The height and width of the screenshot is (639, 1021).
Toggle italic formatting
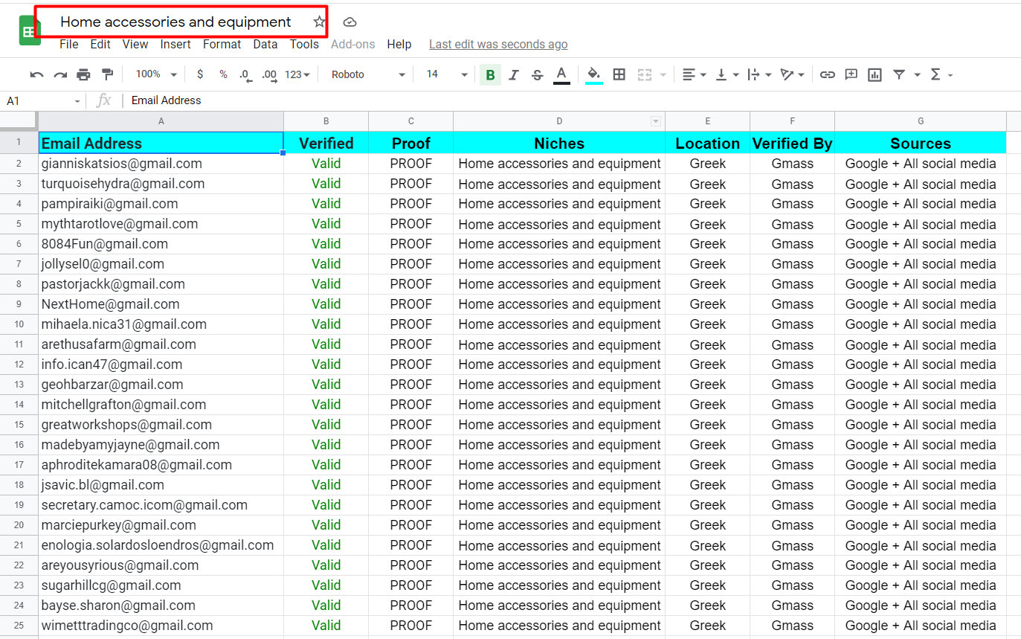[514, 74]
